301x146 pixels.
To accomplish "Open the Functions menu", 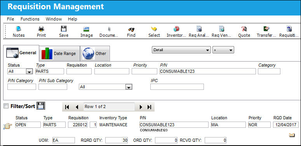I will tap(30, 19).
